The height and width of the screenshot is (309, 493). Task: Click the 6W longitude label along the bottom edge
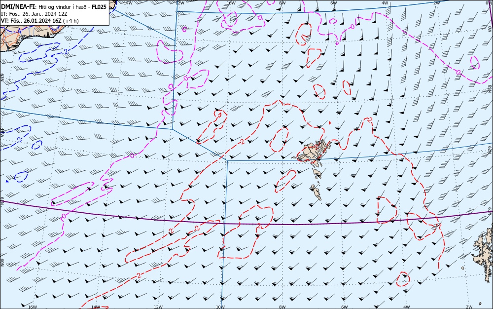(344, 307)
